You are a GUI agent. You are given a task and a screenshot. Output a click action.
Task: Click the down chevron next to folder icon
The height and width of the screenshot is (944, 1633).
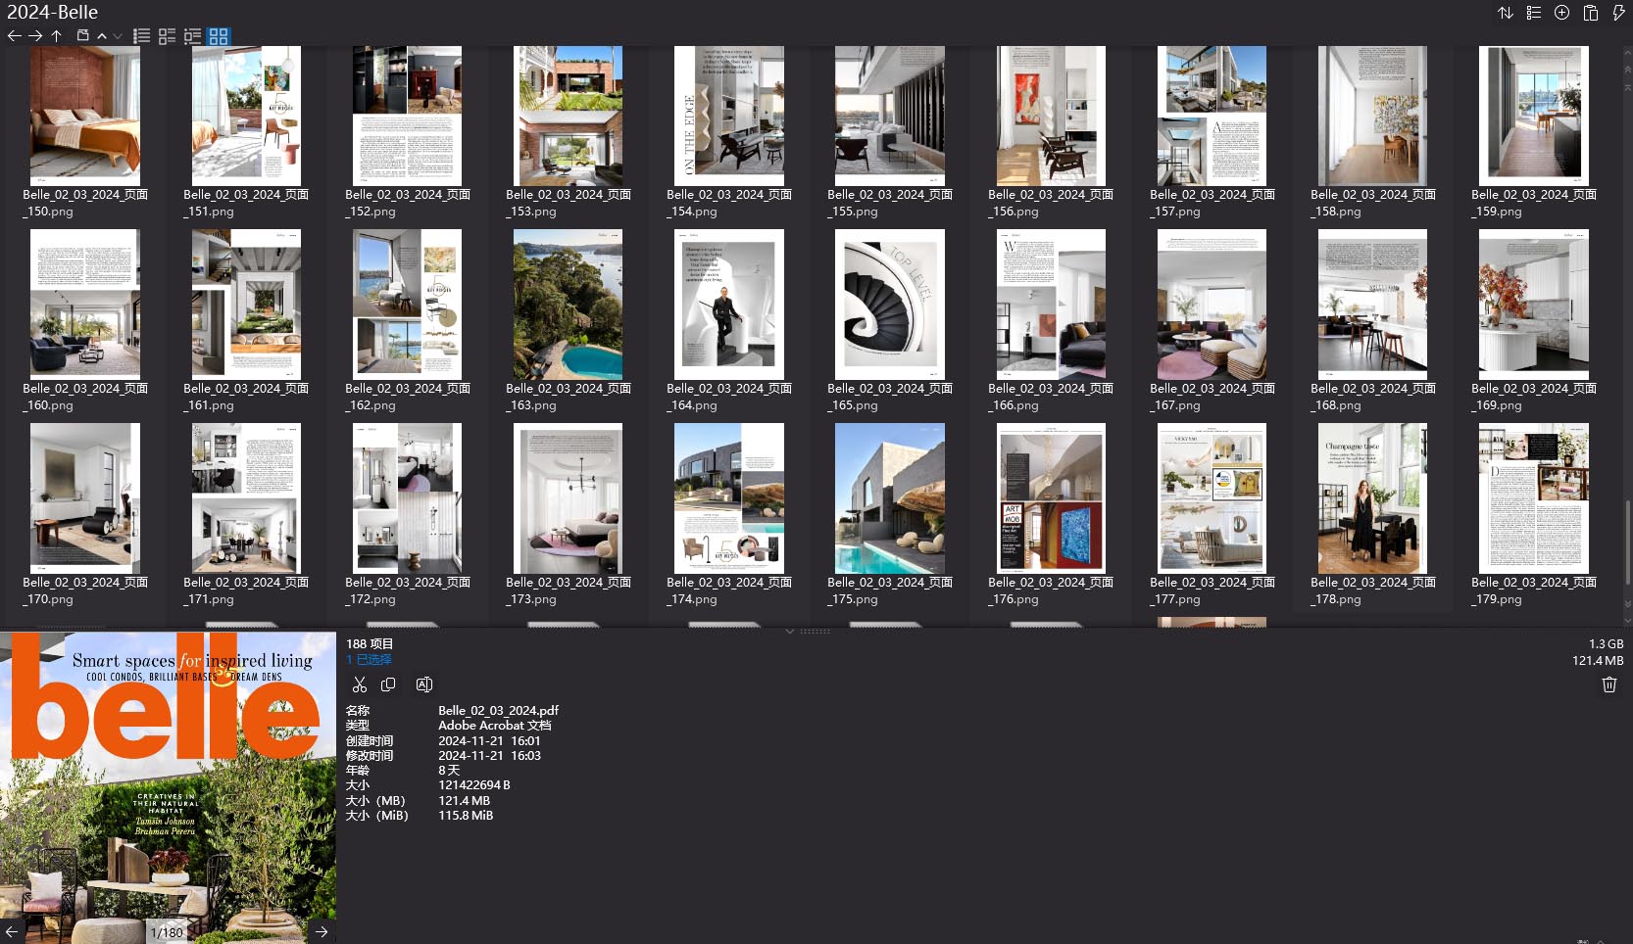[118, 36]
